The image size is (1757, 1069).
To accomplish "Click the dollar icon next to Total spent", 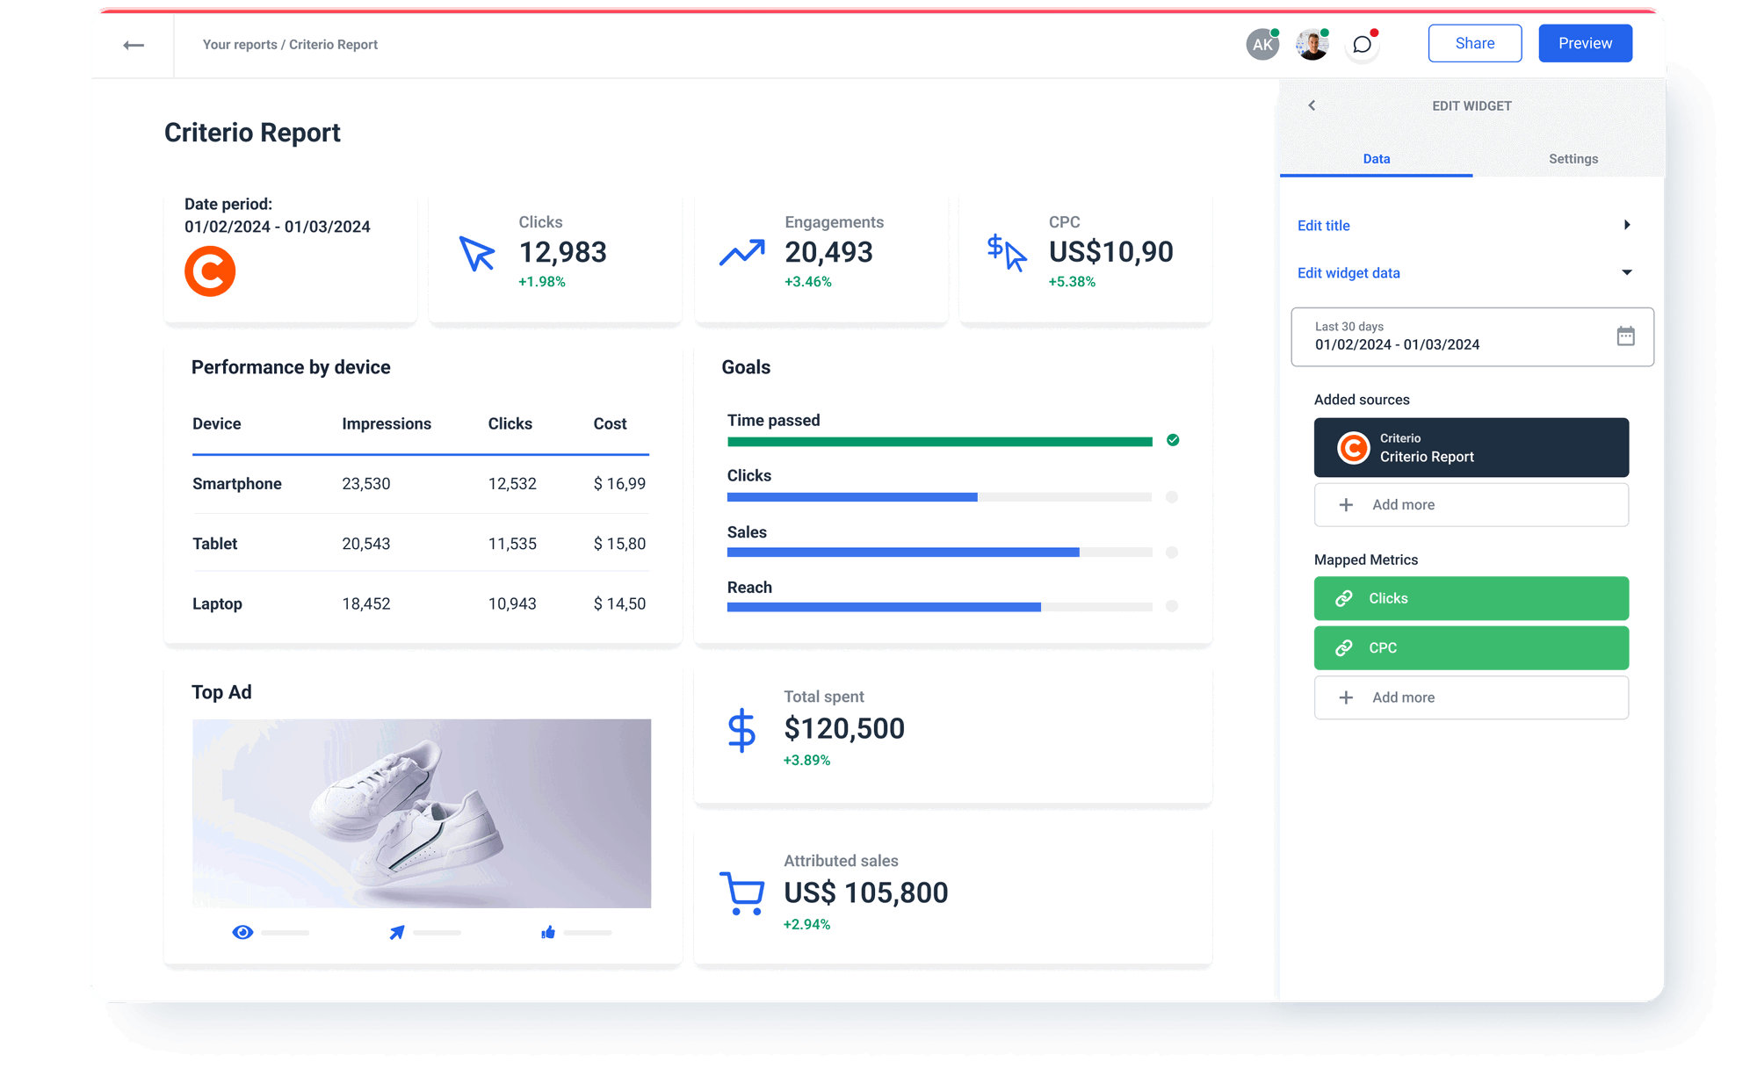I will tap(742, 729).
